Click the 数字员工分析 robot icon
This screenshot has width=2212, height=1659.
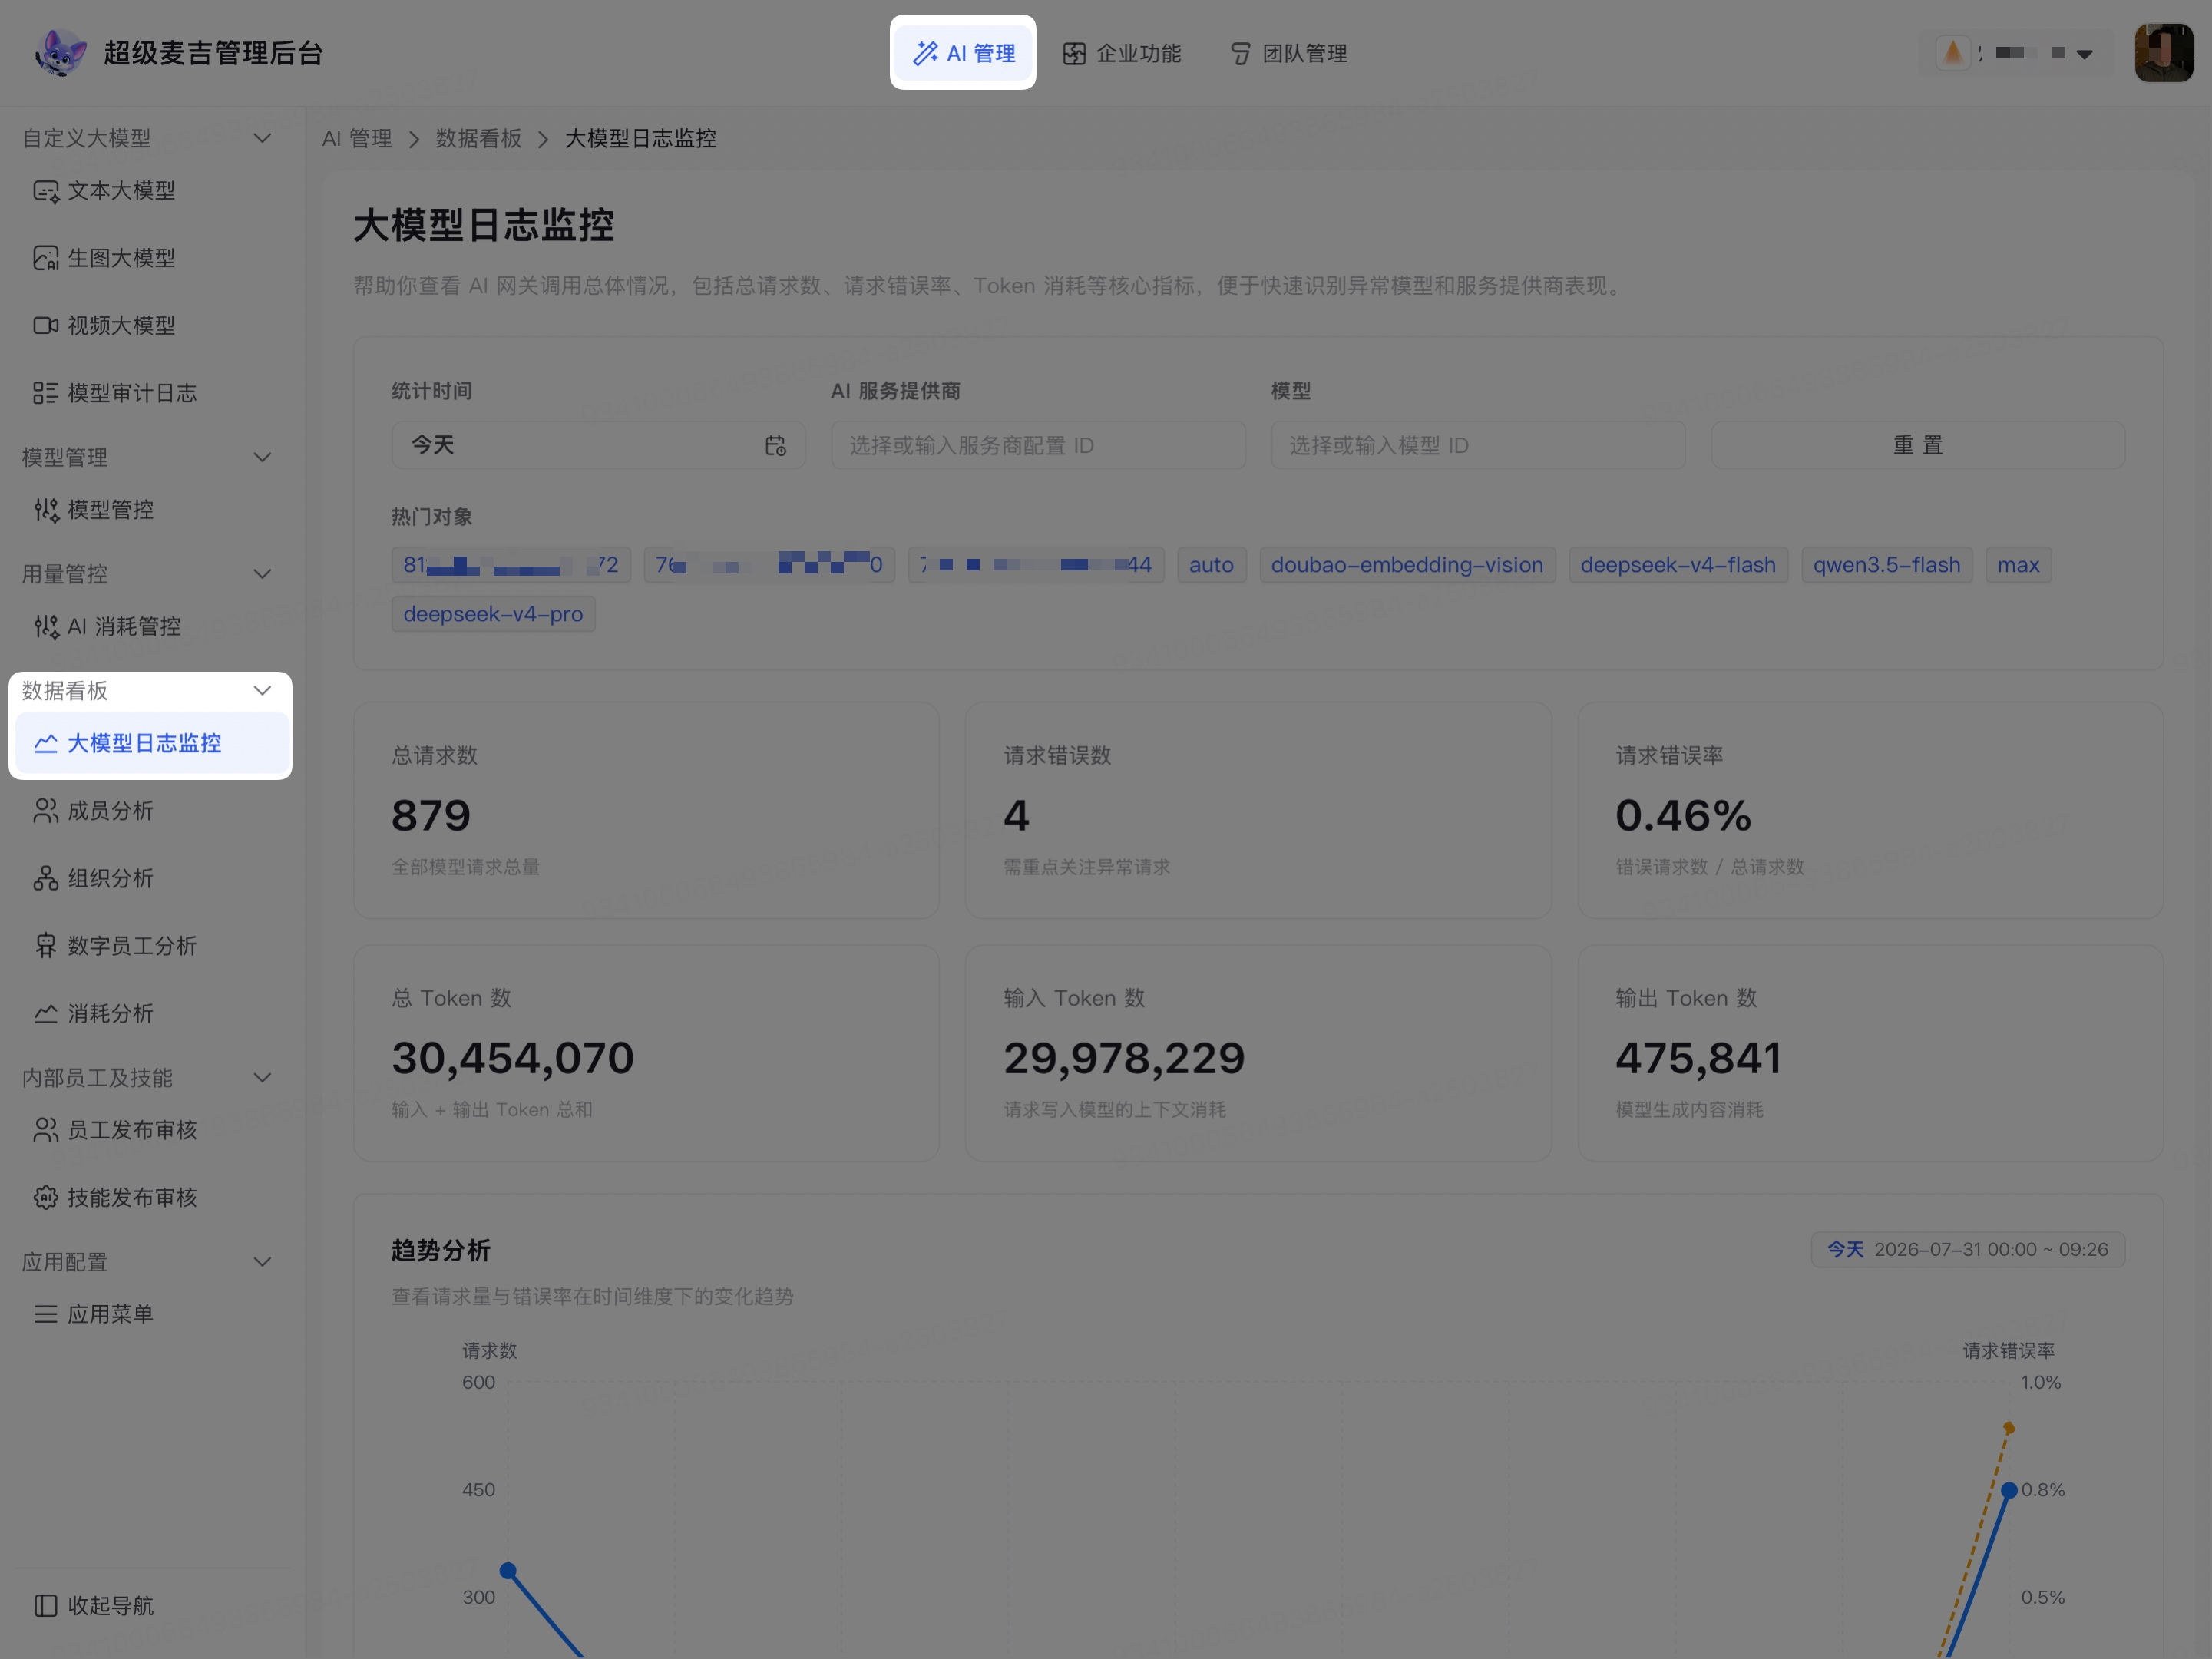[46, 946]
